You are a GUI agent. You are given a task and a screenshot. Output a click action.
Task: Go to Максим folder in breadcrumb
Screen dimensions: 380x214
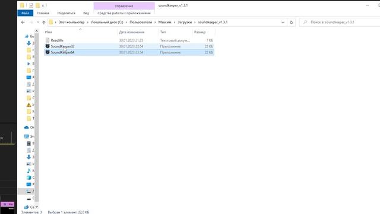pos(164,22)
